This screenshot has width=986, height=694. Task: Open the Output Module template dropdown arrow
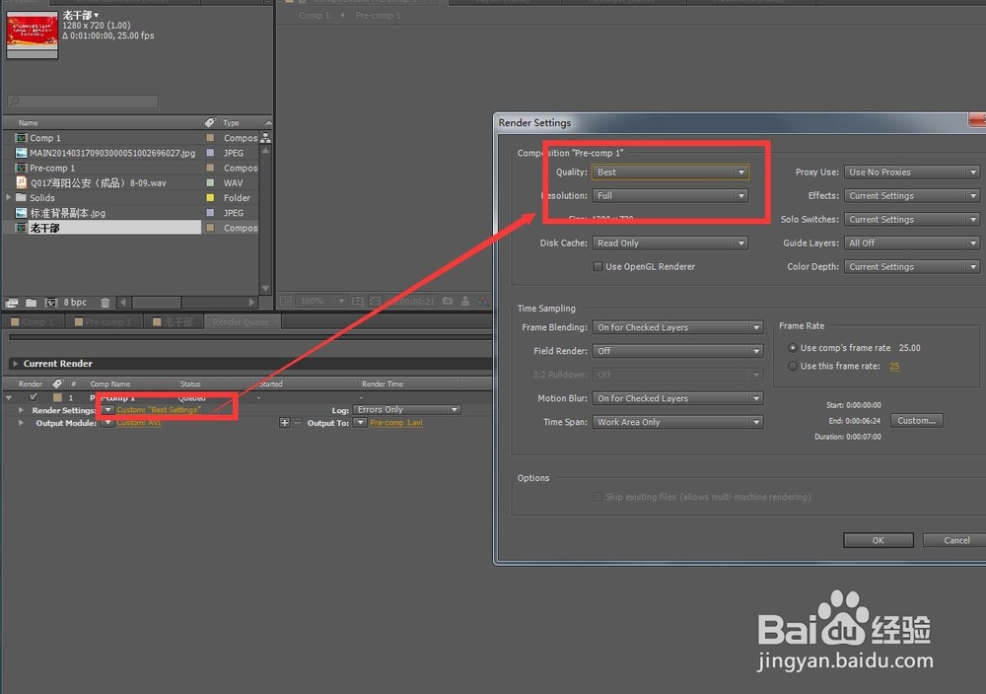click(107, 423)
